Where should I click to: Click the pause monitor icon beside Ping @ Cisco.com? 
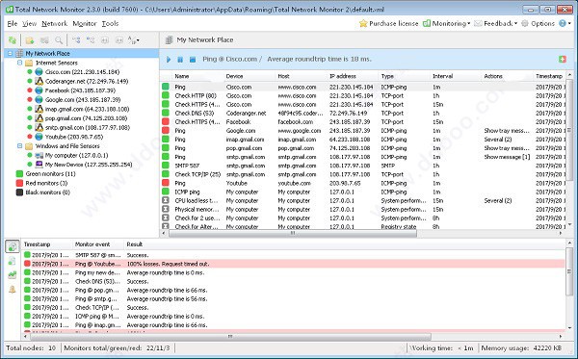(180, 60)
